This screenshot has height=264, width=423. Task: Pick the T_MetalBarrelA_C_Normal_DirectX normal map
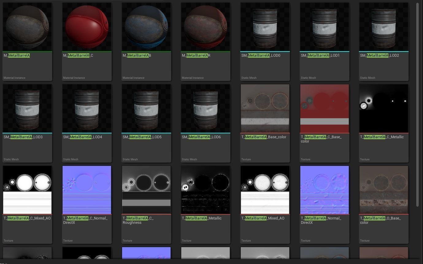pyautogui.click(x=87, y=205)
